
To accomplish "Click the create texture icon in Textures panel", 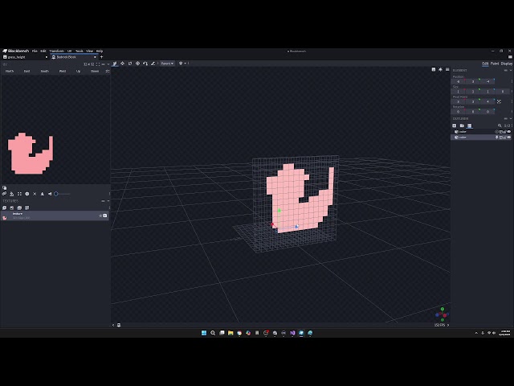I will tap(12, 207).
